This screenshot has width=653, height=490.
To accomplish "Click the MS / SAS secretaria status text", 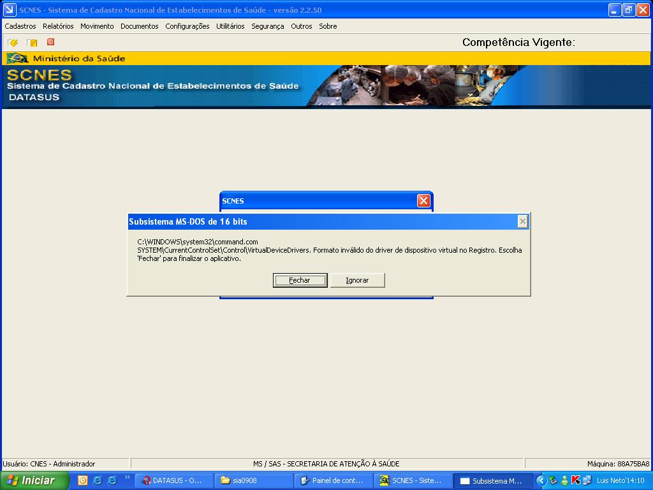I will [326, 464].
